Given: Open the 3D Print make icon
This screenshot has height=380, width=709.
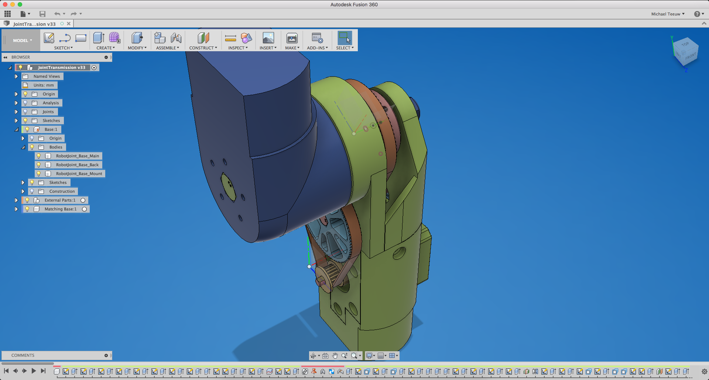Looking at the screenshot, I should click(292, 38).
